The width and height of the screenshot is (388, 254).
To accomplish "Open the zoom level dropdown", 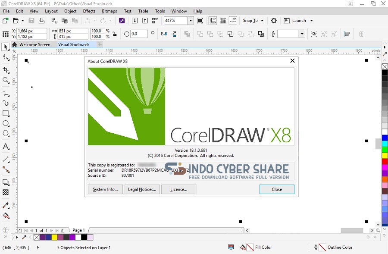I will [x=191, y=21].
